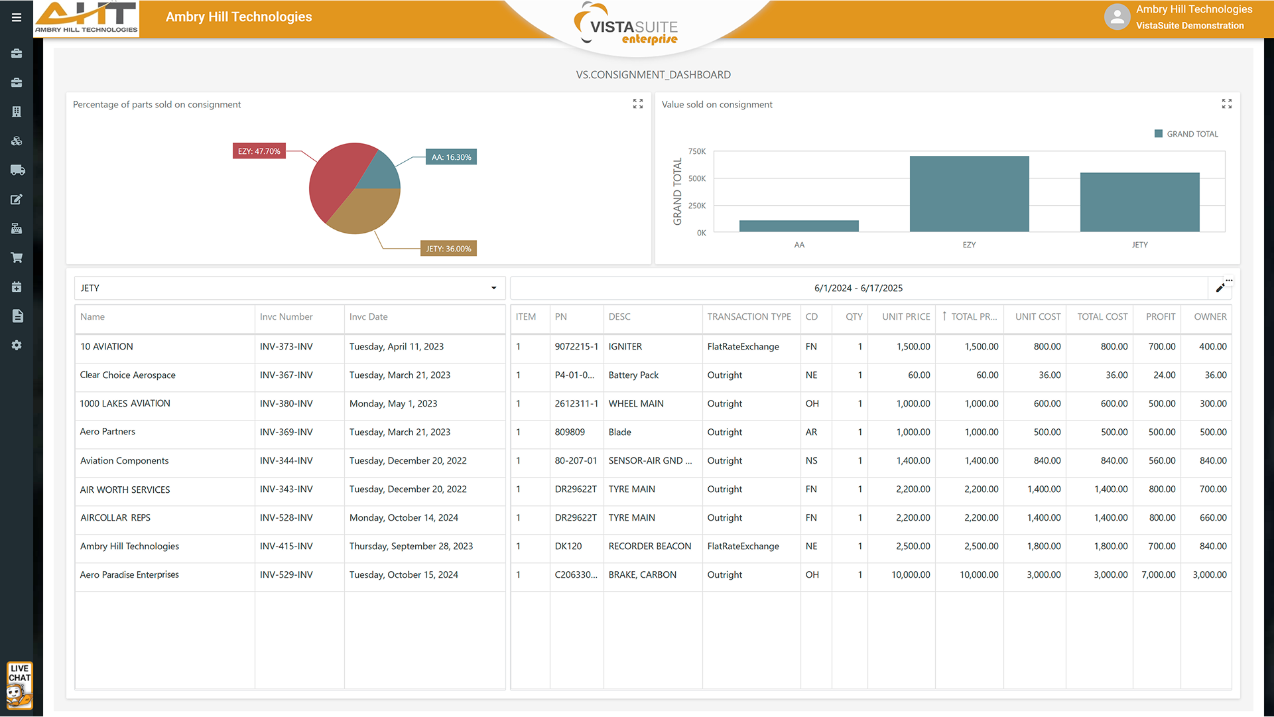Open the cash register sidebar icon
This screenshot has height=717, width=1274.
tap(17, 228)
